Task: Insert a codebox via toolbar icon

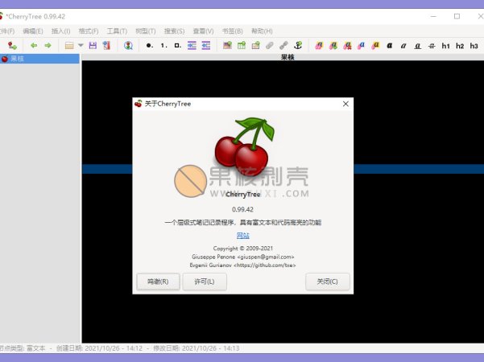Action: [x=255, y=46]
